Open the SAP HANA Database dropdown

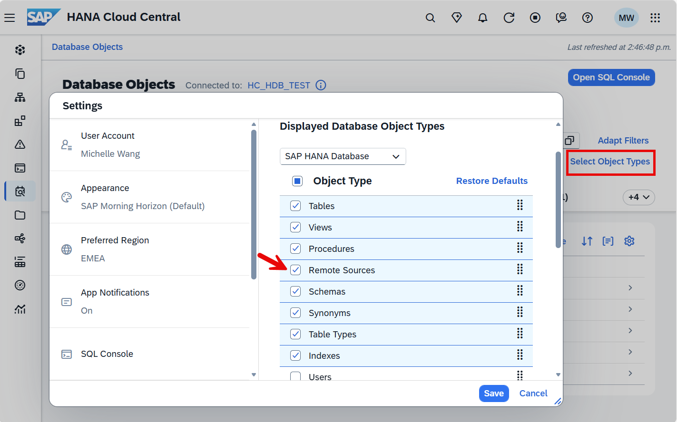click(x=343, y=156)
